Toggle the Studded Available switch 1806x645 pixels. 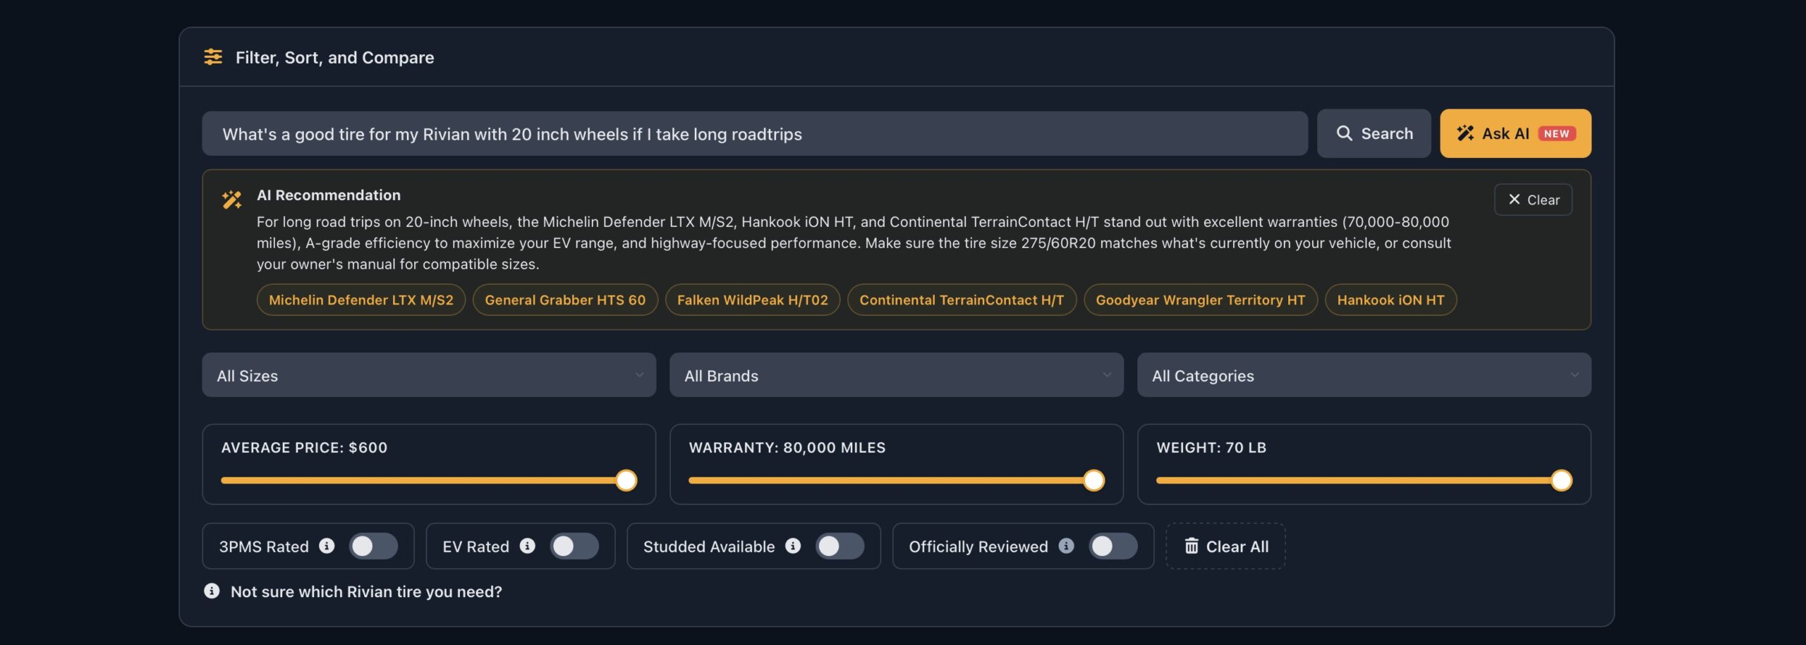tap(840, 546)
